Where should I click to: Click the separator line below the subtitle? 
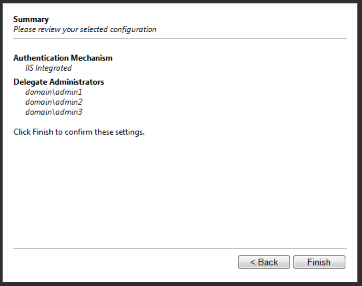180,38
